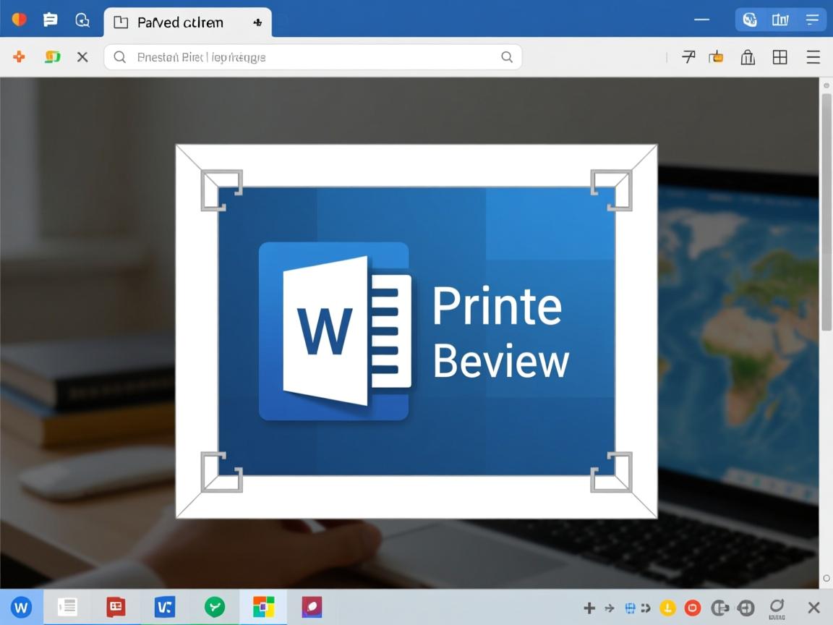833x625 pixels.
Task: Click the orange plus icon in toolbar
Action: pos(20,56)
